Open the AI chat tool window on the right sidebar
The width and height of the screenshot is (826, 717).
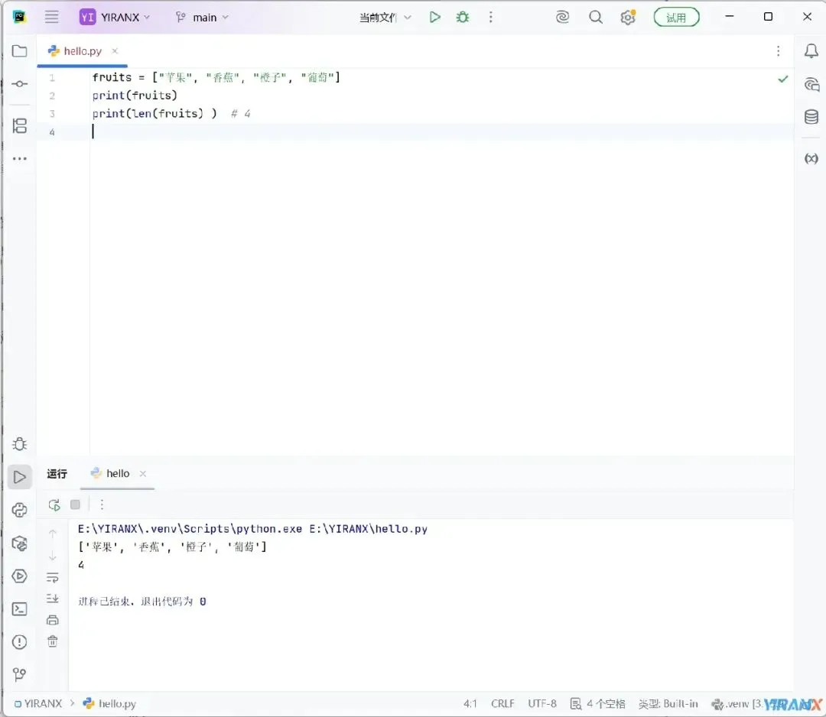pyautogui.click(x=811, y=85)
